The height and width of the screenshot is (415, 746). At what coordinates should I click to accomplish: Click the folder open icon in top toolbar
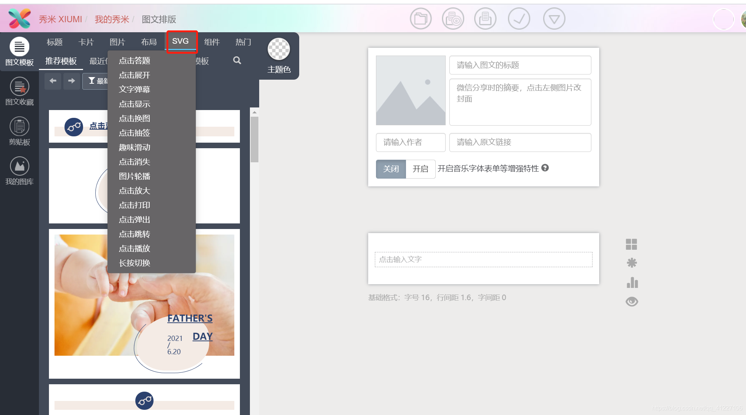[x=420, y=19]
